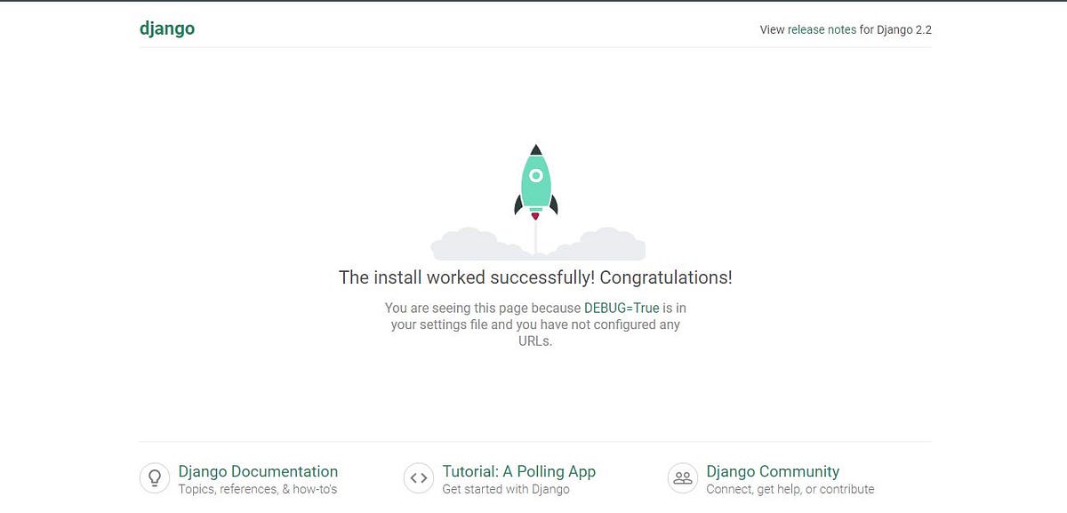Viewport: 1067px width, 513px height.
Task: Click the 'Get started with Django' subtitle
Action: pyautogui.click(x=506, y=489)
